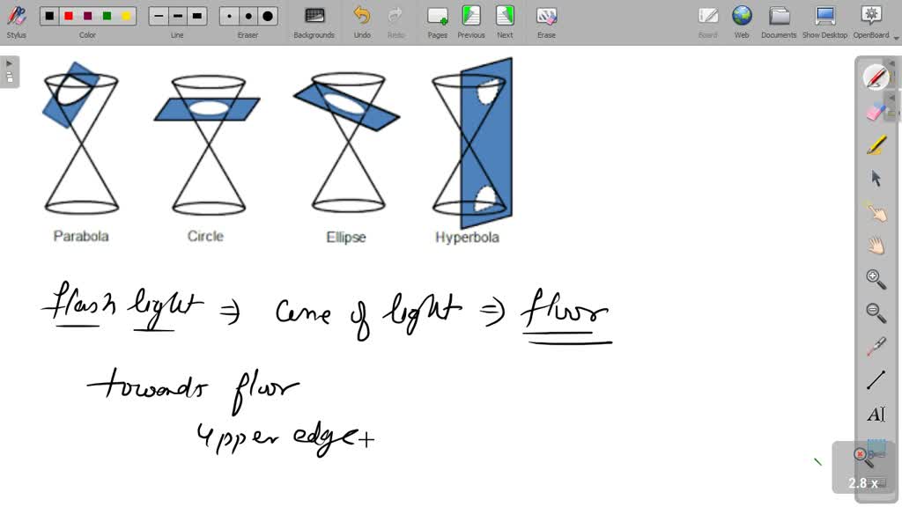Viewport: 902px width, 507px height.
Task: Select the text writing tool
Action: 876,414
